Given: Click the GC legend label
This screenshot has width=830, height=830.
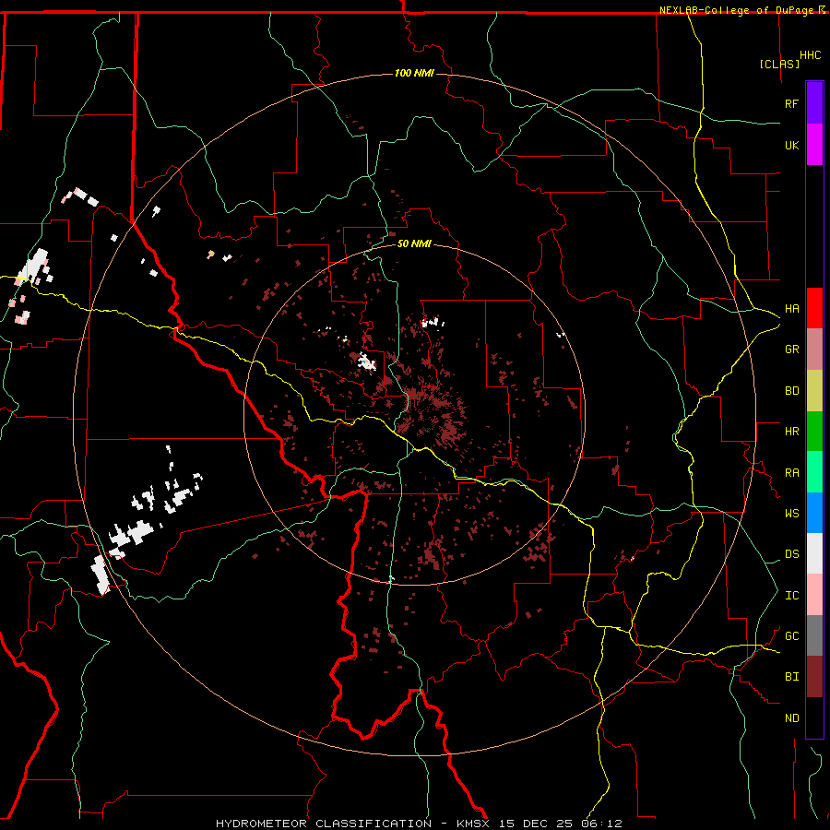Looking at the screenshot, I should pyautogui.click(x=791, y=636).
